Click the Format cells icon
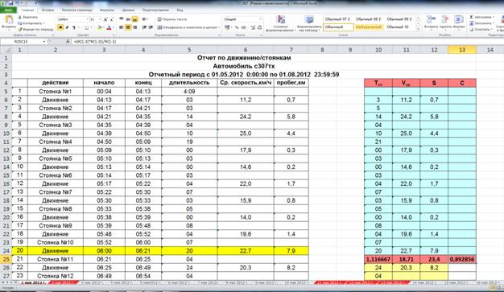The height and width of the screenshot is (292, 504). pyautogui.click(x=458, y=19)
